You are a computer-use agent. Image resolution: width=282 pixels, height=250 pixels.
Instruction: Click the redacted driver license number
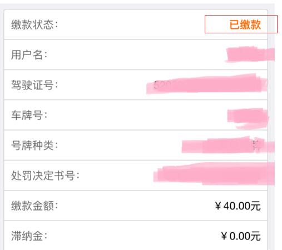[x=206, y=84]
